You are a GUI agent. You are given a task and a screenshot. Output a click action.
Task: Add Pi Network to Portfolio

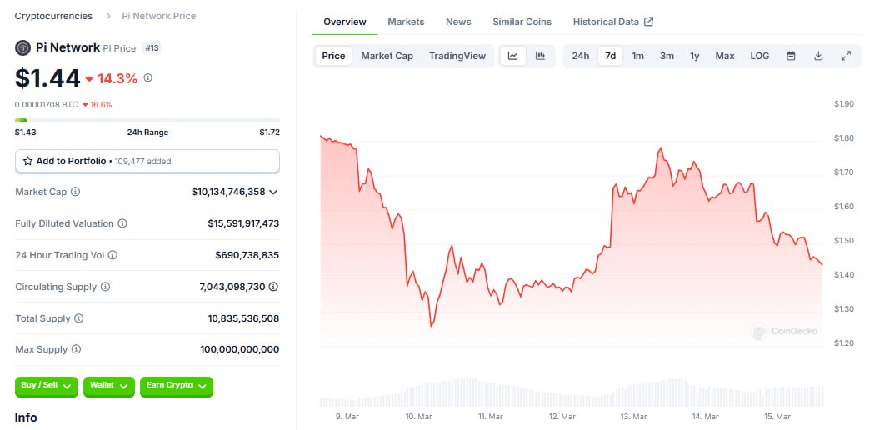(x=147, y=161)
